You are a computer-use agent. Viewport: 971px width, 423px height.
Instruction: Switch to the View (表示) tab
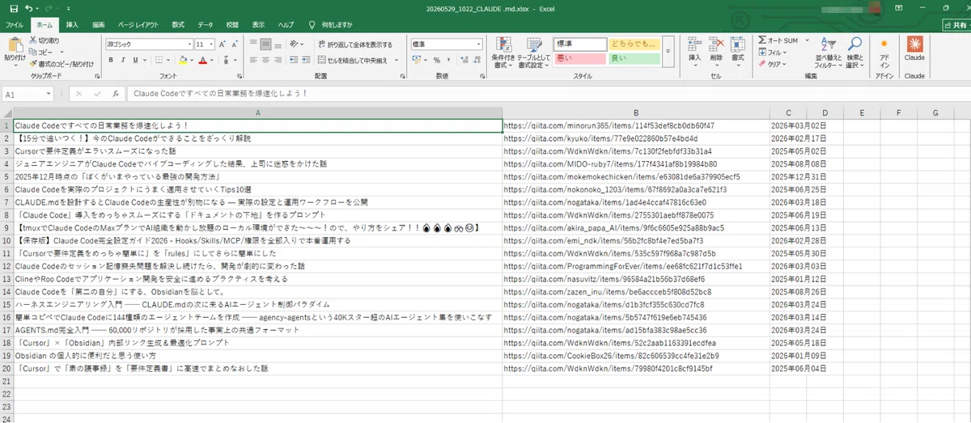258,25
